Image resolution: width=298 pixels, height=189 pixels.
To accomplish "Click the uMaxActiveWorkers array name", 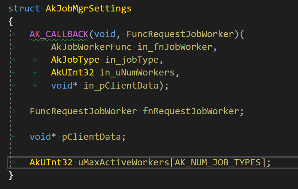I will (124, 162).
